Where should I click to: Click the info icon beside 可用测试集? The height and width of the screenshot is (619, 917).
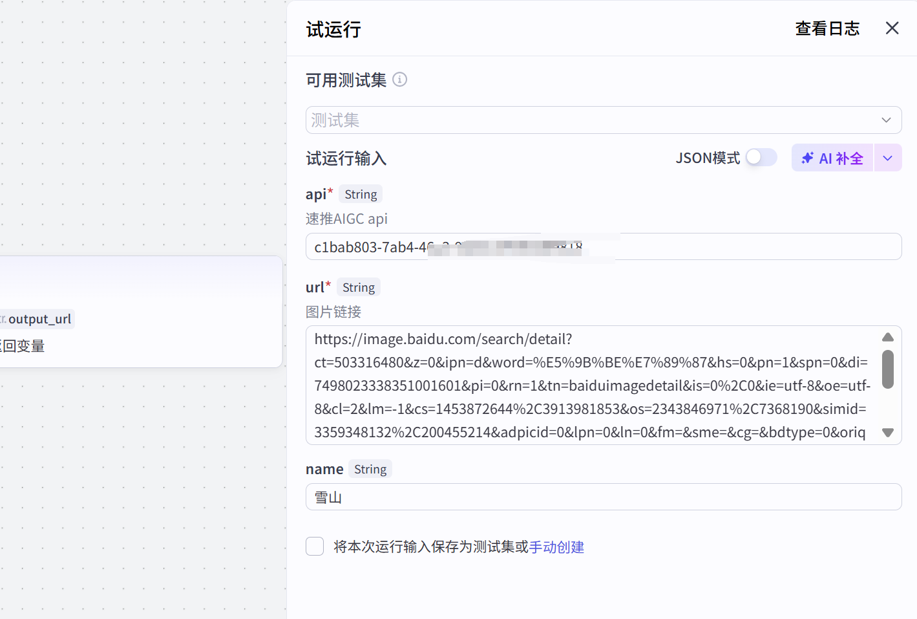click(400, 80)
